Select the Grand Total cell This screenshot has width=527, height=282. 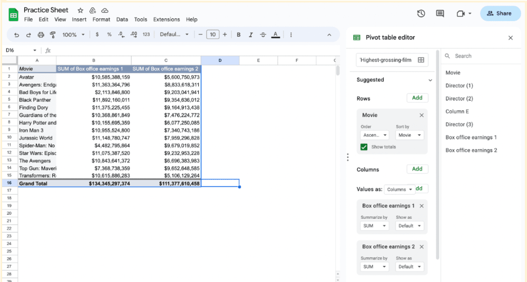click(x=37, y=183)
